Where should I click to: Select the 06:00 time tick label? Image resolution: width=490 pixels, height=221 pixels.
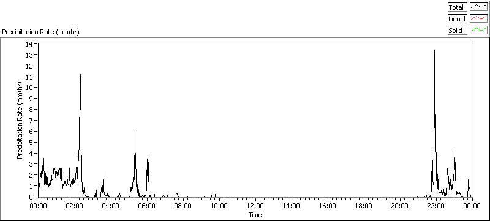(x=147, y=206)
